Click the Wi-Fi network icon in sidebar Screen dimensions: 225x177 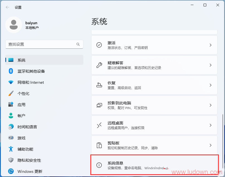11,82
